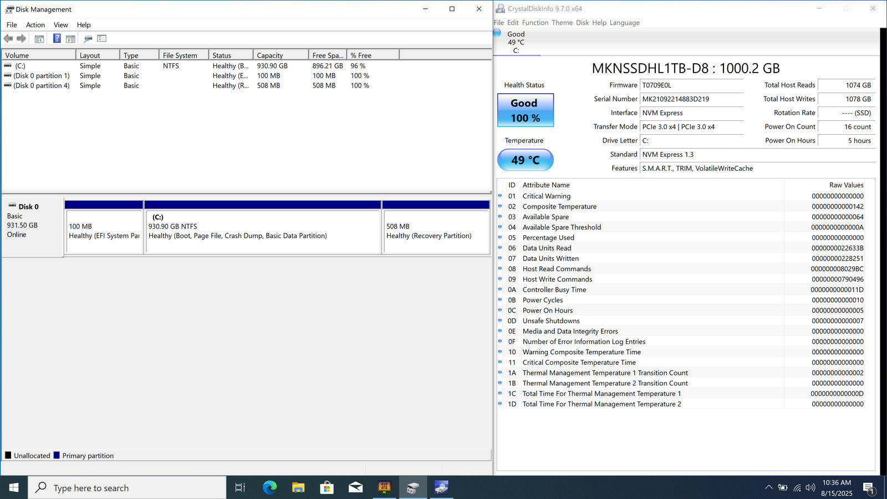Viewport: 887px width, 499px height.
Task: Click the Forward arrow in Disk Management toolbar
Action: [x=22, y=38]
